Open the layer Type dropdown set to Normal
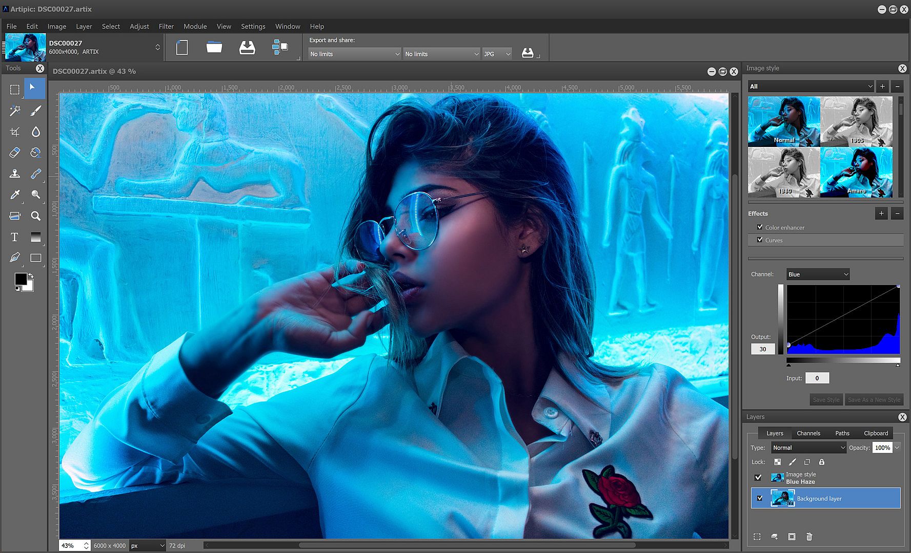The image size is (911, 553). (808, 448)
